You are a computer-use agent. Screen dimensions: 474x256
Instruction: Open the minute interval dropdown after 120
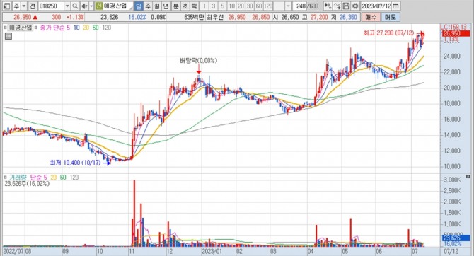[288, 6]
